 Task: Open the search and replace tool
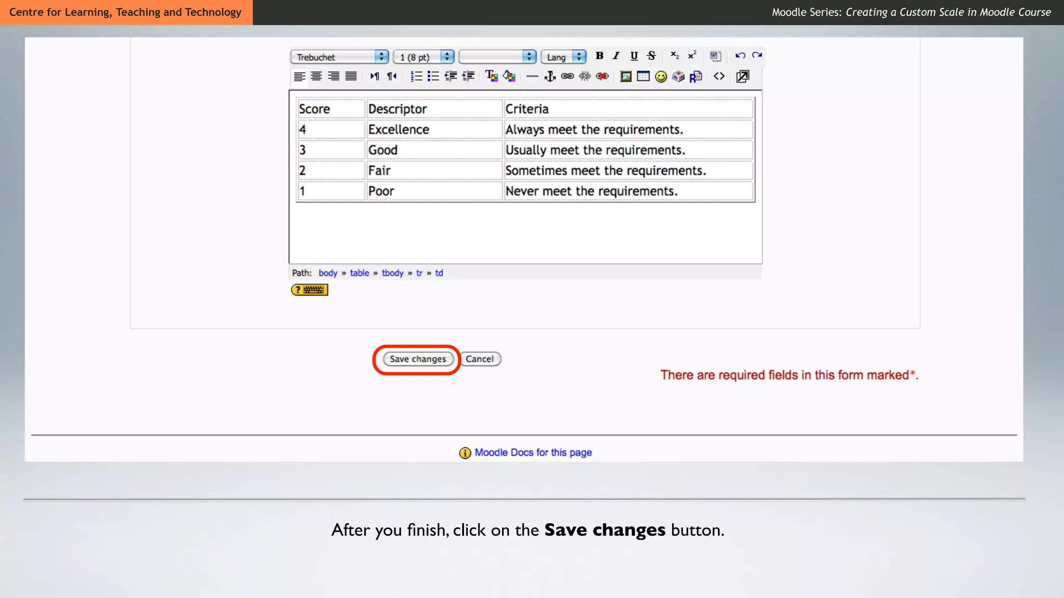tap(696, 76)
